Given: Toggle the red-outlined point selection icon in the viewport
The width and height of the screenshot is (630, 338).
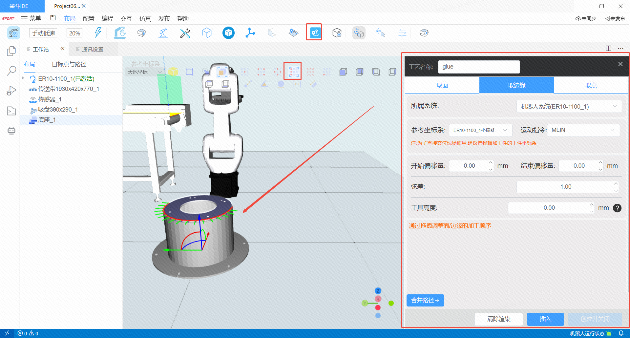Looking at the screenshot, I should (x=293, y=71).
